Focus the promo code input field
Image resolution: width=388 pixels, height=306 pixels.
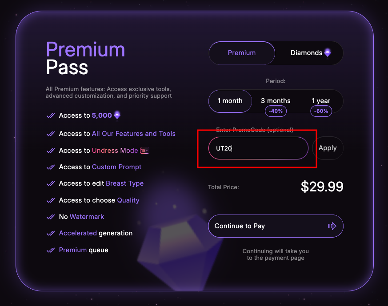pos(258,148)
